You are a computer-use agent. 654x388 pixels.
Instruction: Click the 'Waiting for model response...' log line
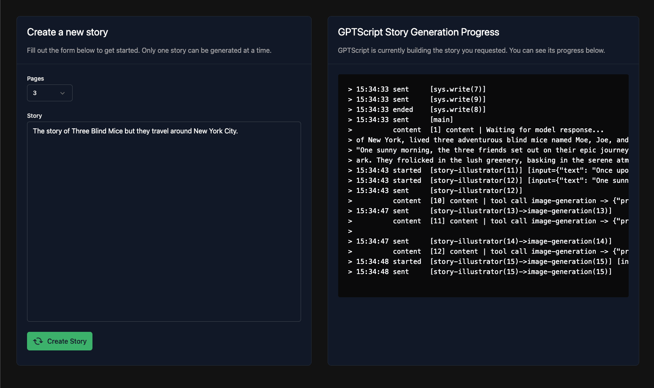(476, 130)
